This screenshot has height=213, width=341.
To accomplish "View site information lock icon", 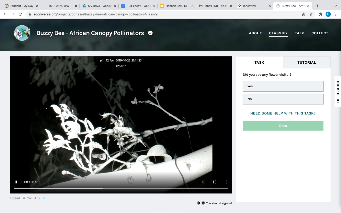I will (30, 14).
